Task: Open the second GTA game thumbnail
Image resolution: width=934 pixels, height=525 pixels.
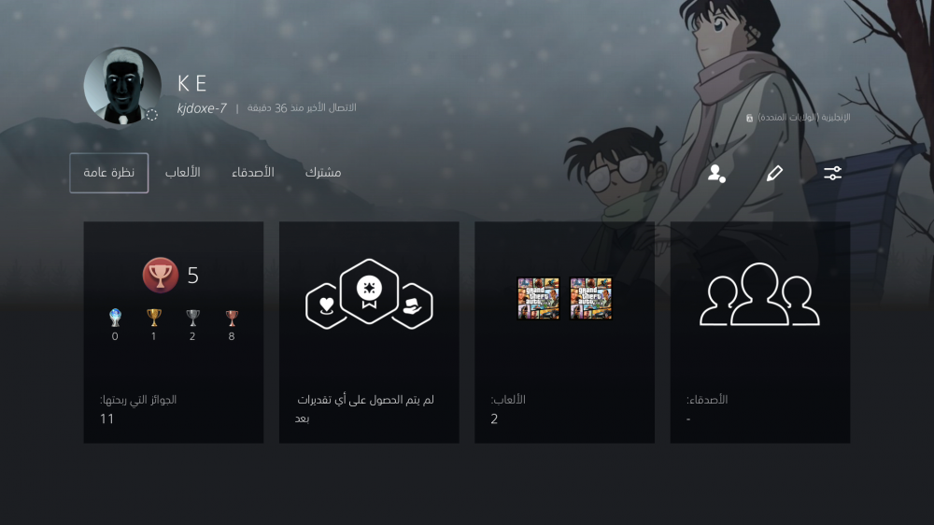Action: coord(591,298)
